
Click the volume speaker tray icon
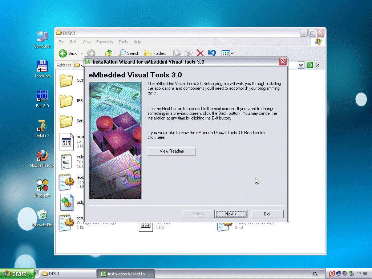point(345,274)
